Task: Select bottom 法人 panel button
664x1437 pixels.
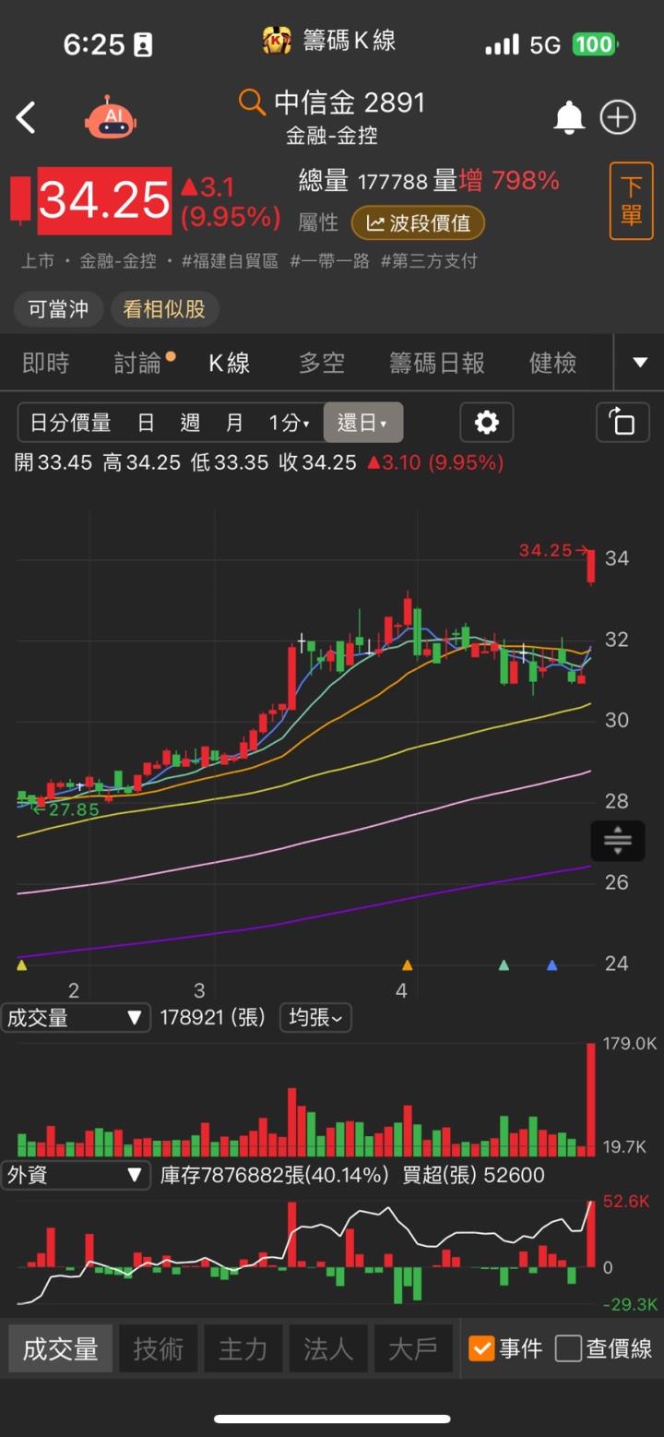Action: click(328, 1348)
